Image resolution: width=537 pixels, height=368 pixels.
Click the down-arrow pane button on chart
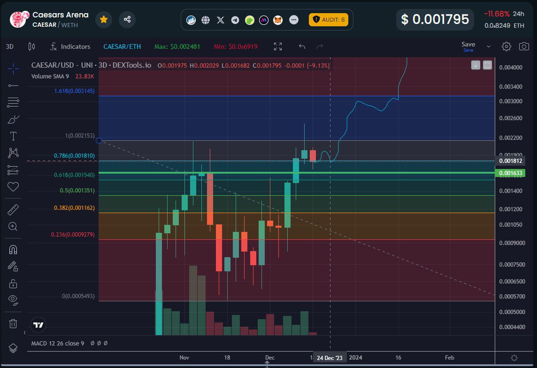coord(476,65)
